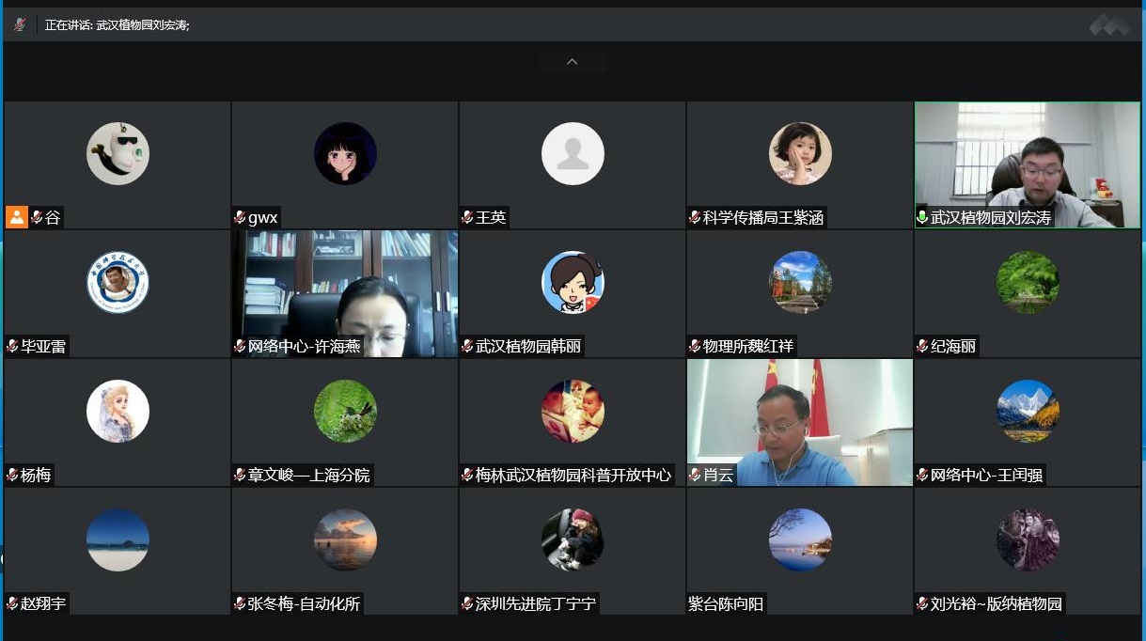
Task: Click the muted microphone icon in top bar
Action: coord(20,24)
